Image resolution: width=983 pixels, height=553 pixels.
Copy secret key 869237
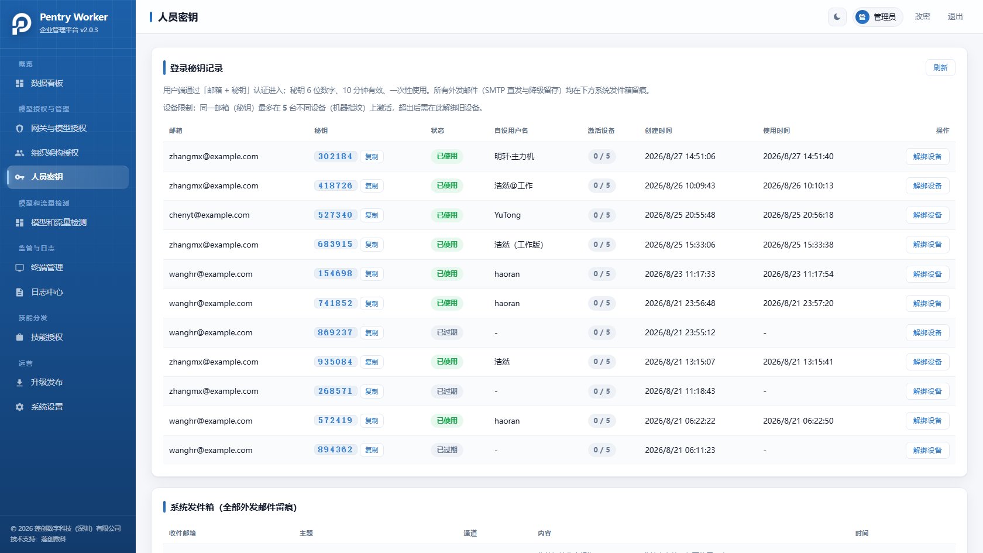372,333
